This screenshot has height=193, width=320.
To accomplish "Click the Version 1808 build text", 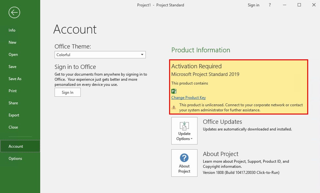I will coord(241,173).
